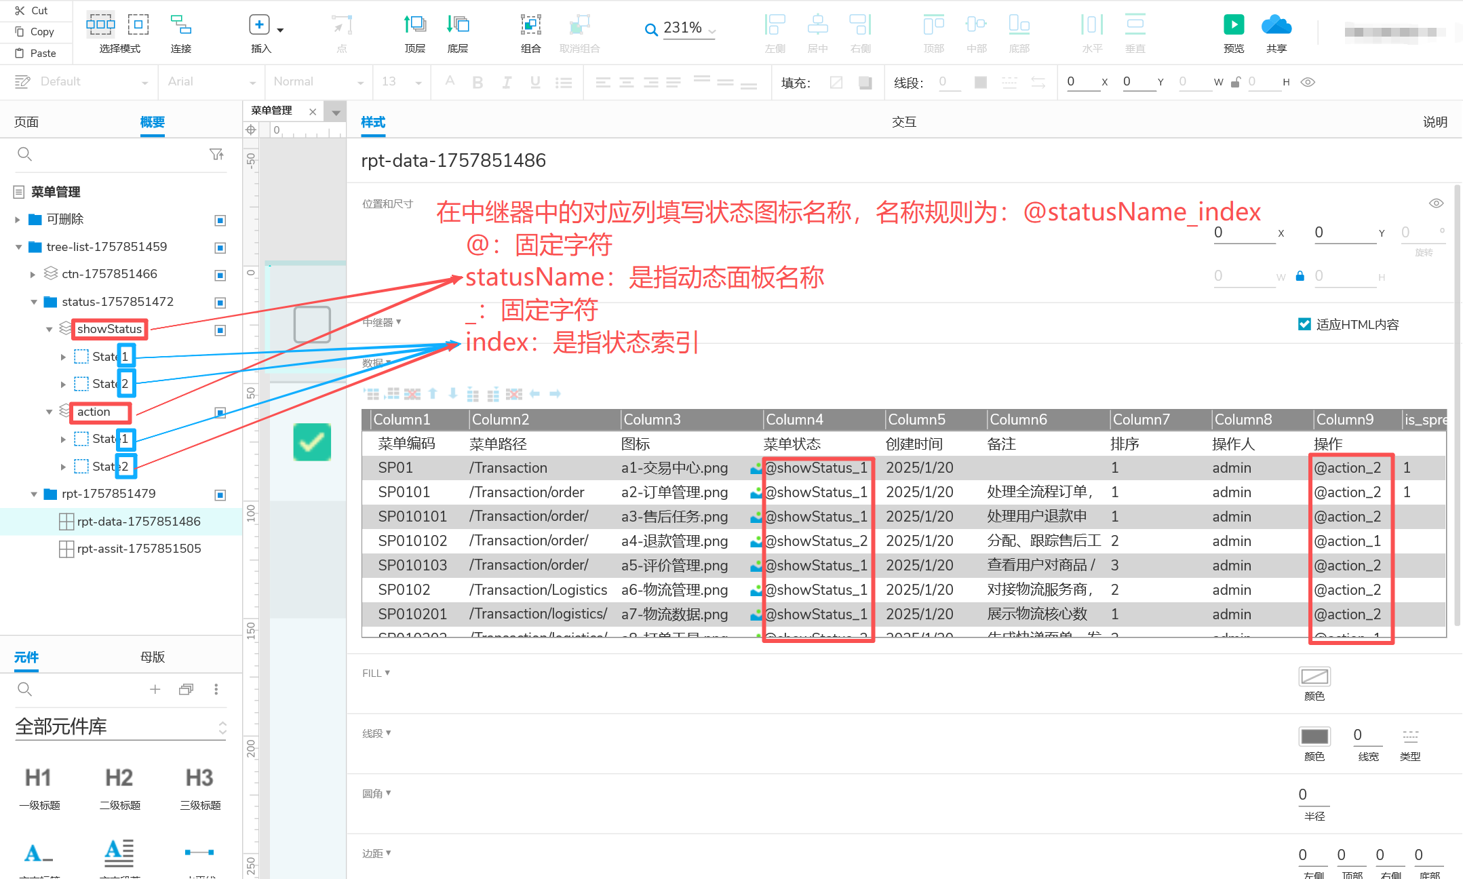The width and height of the screenshot is (1463, 879).
Task: Click the Paste toolbar command
Action: 36,53
